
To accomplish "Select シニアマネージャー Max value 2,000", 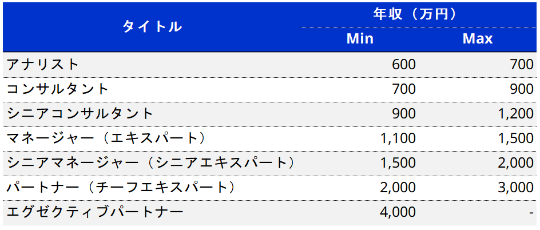I will [516, 163].
